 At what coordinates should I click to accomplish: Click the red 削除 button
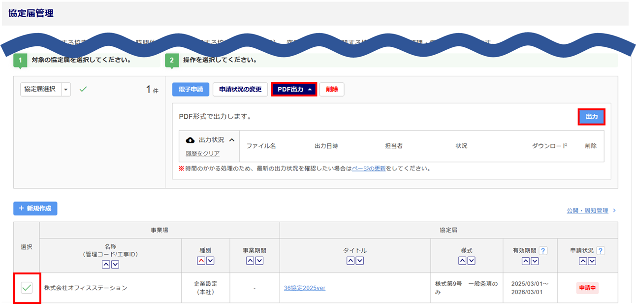pos(332,89)
